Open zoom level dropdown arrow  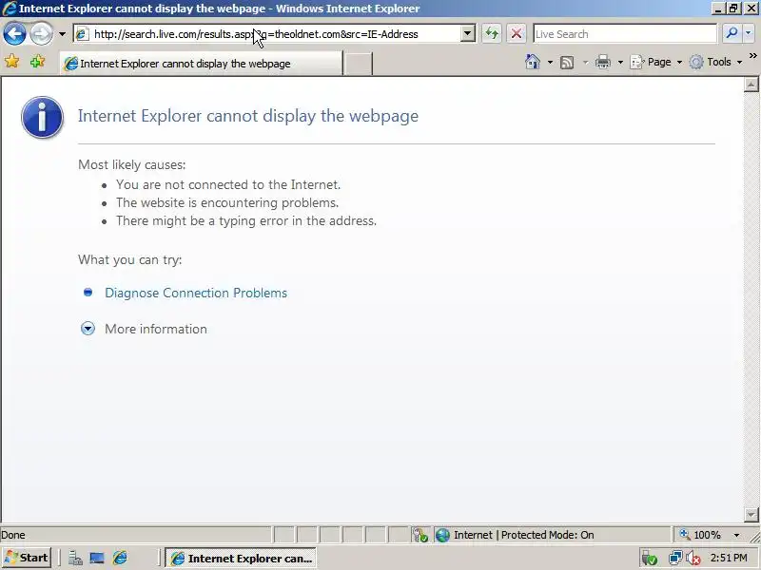pos(736,535)
